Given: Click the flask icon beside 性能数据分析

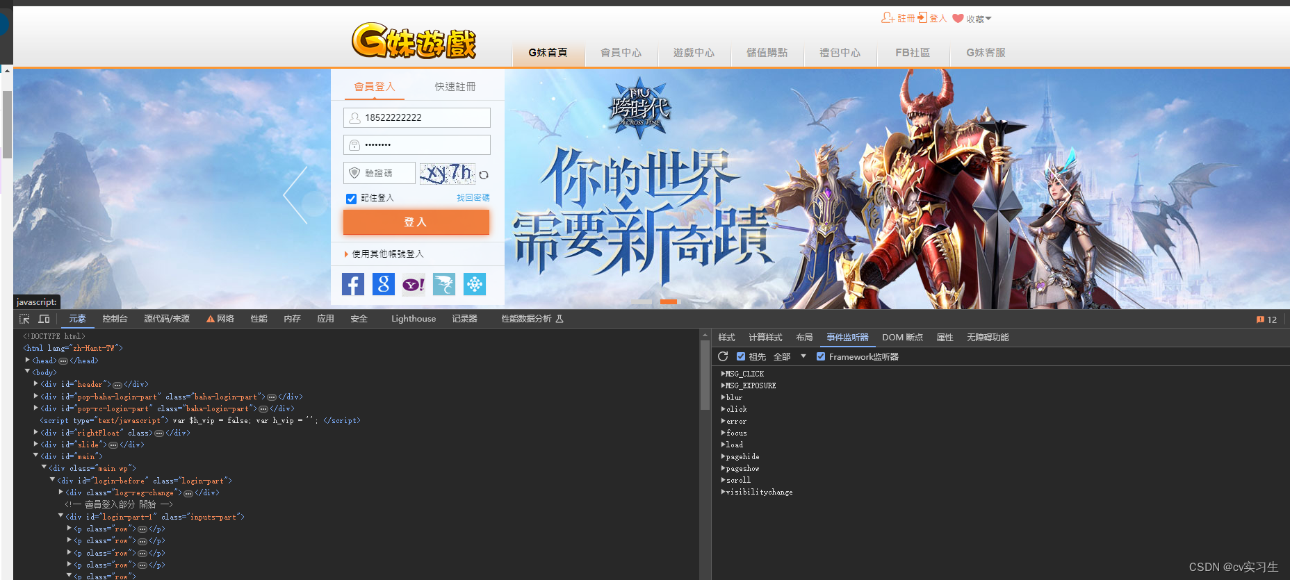Looking at the screenshot, I should 560,319.
